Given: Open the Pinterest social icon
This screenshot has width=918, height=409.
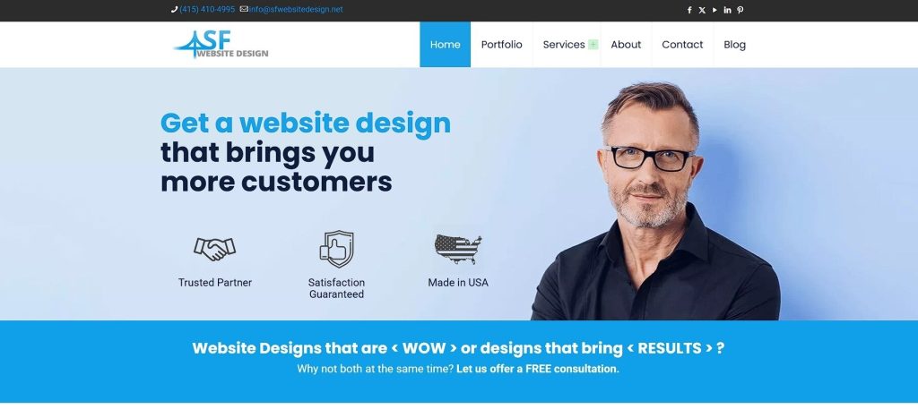Looking at the screenshot, I should [740, 10].
